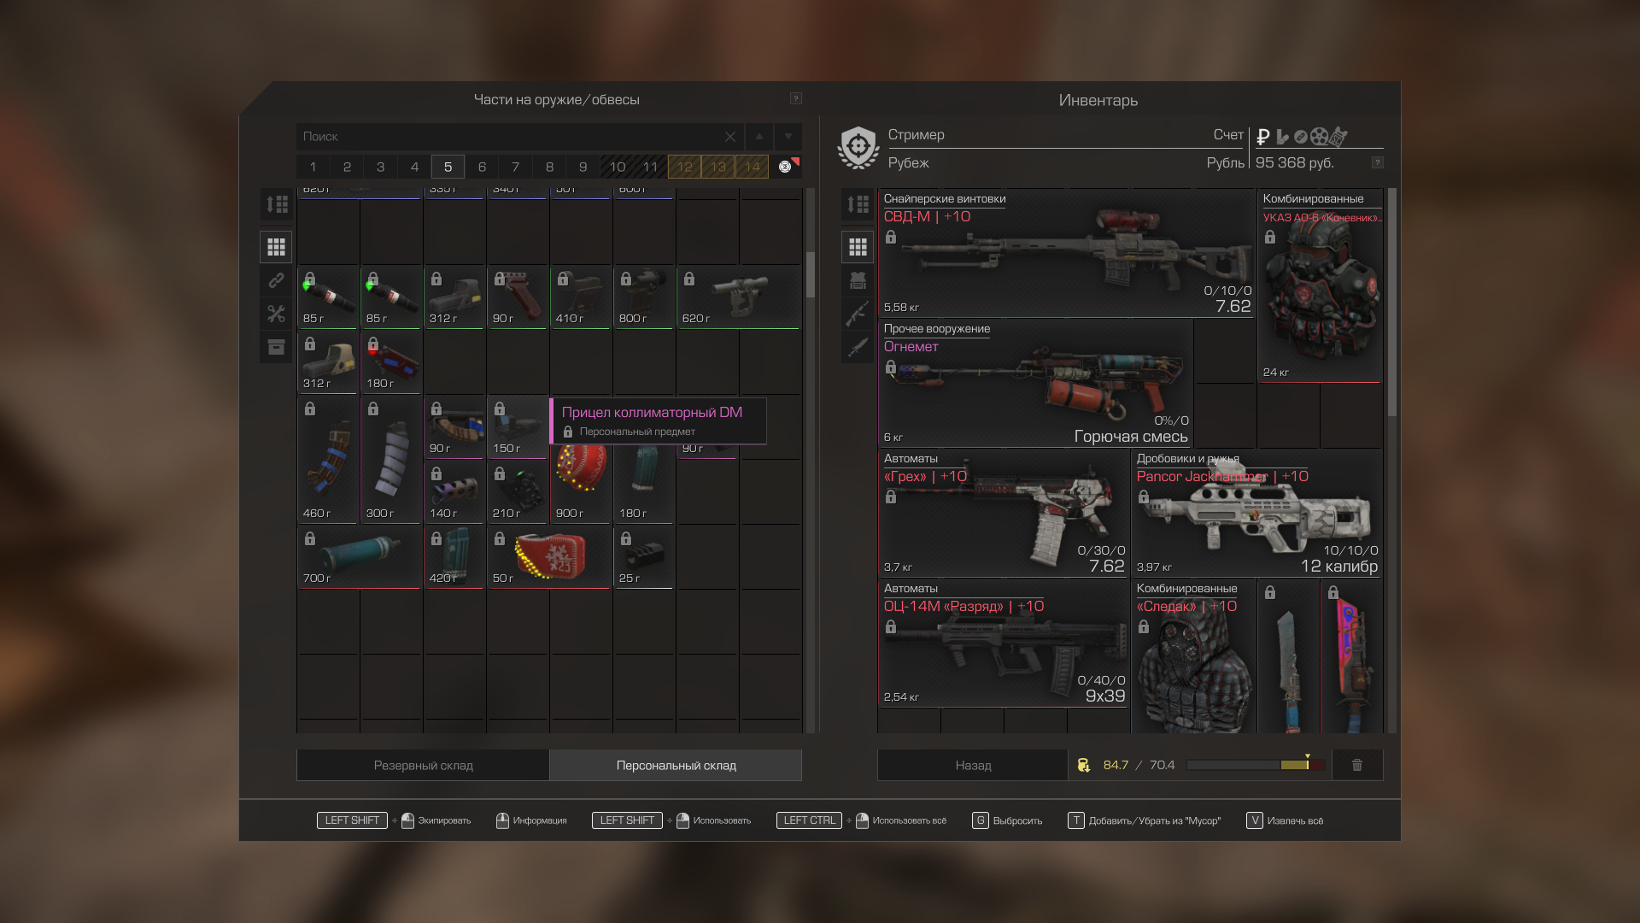Click the trash bin icon near weight bar
This screenshot has height=923, width=1640.
(x=1356, y=765)
